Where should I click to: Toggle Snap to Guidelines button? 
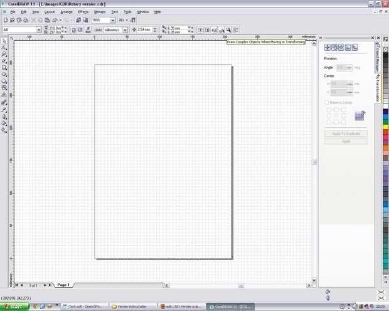207,30
